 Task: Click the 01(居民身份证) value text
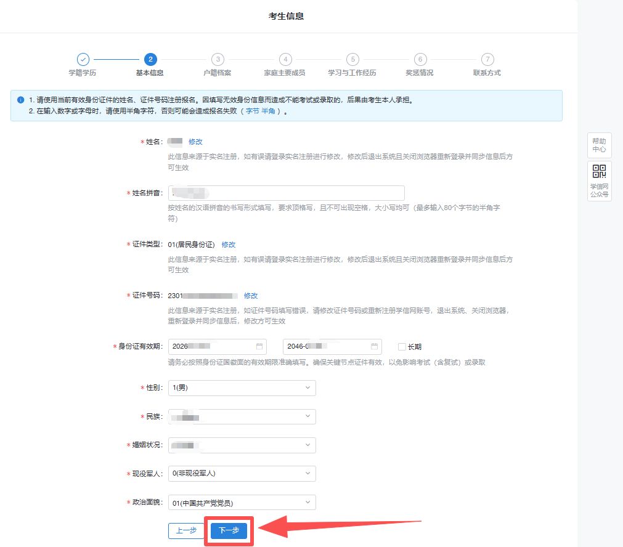click(x=191, y=245)
